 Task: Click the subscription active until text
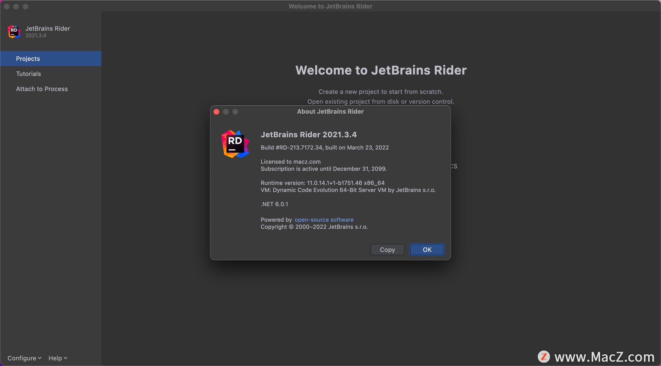click(324, 169)
